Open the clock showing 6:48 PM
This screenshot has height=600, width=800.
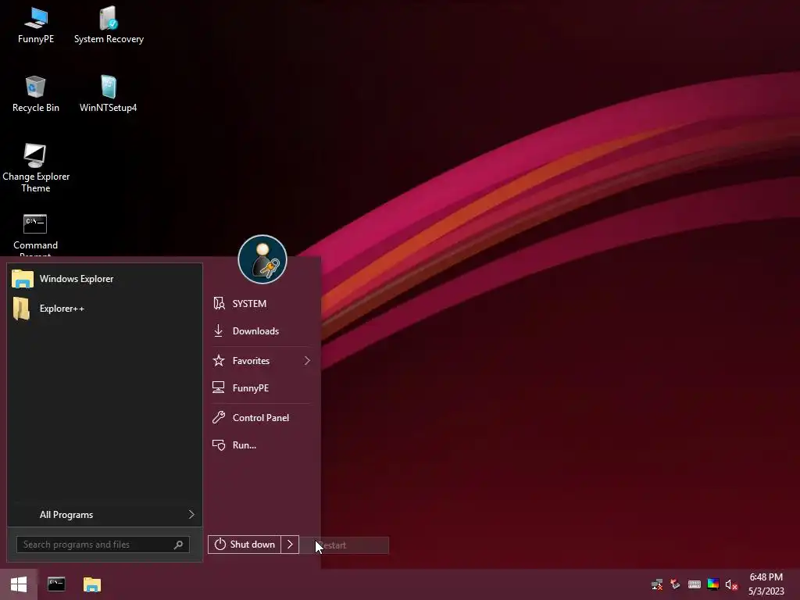(766, 584)
